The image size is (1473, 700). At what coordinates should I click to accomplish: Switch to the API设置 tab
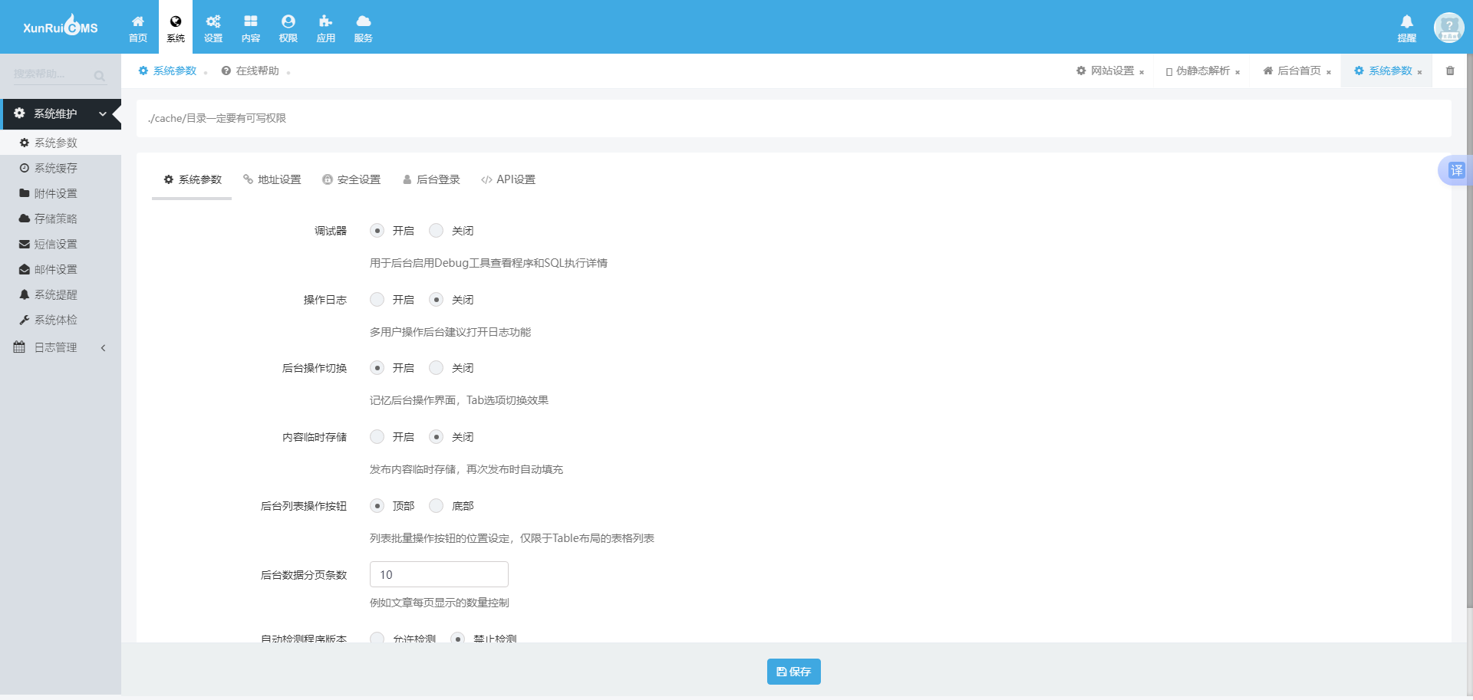pyautogui.click(x=508, y=179)
